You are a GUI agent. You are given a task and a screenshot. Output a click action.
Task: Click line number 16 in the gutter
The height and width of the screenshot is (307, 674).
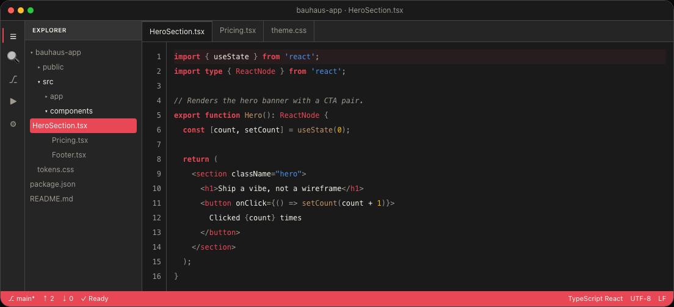[x=156, y=276]
